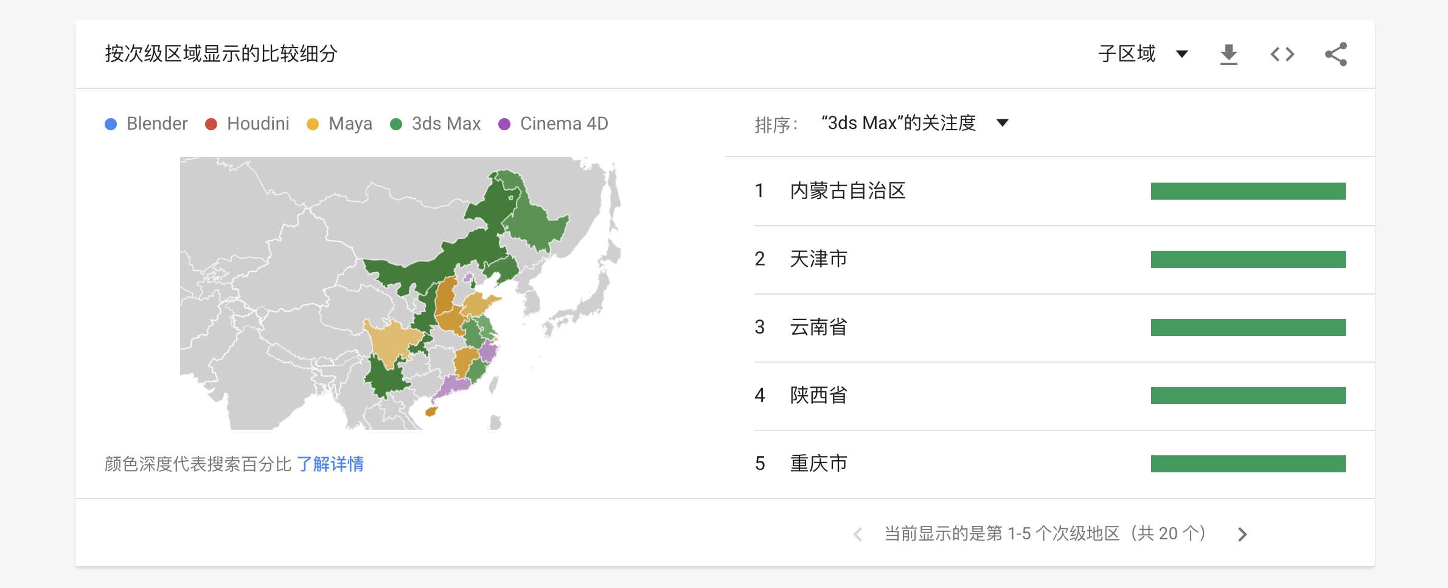Expand the sort by "3ds Max"的关注度 dropdown
Screen dimensions: 1448x588
click(915, 123)
